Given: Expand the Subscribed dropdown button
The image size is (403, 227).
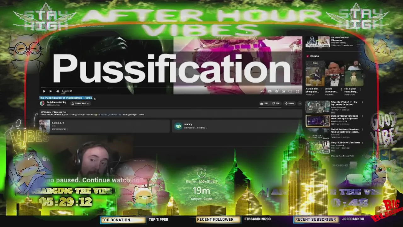Looking at the screenshot, I should (80, 103).
